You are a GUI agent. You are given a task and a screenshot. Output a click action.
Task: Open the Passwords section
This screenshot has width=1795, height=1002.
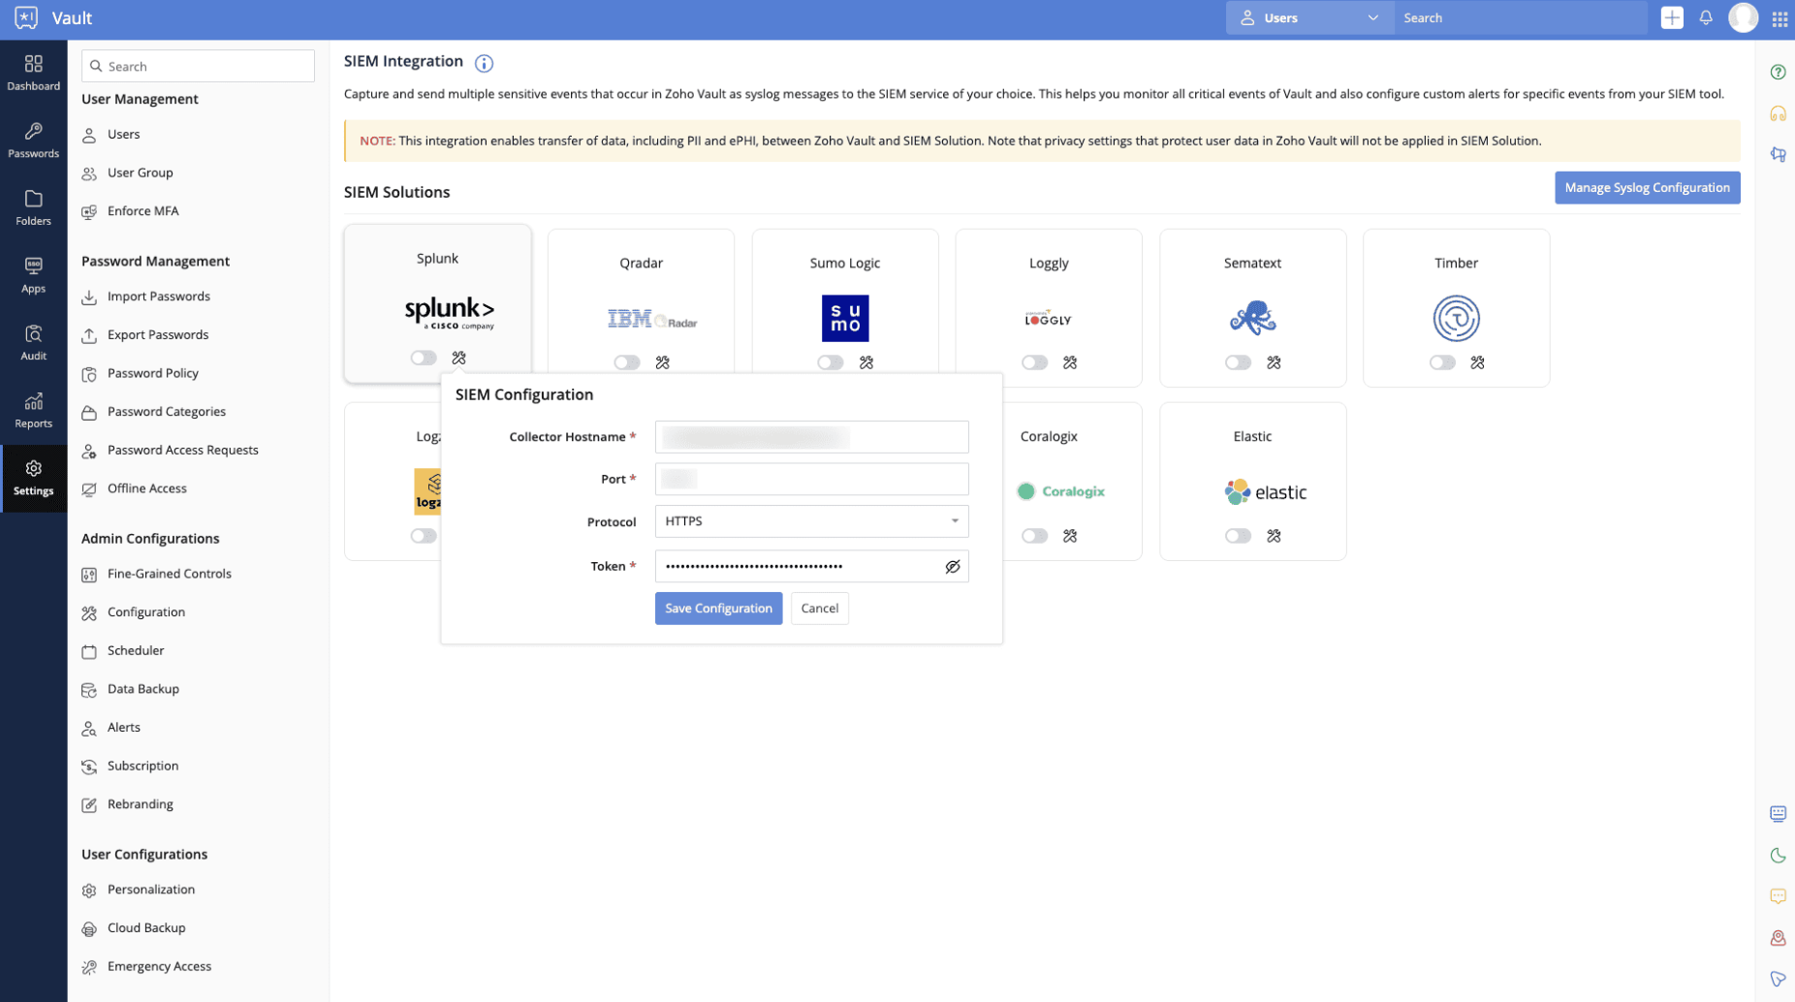(x=33, y=141)
